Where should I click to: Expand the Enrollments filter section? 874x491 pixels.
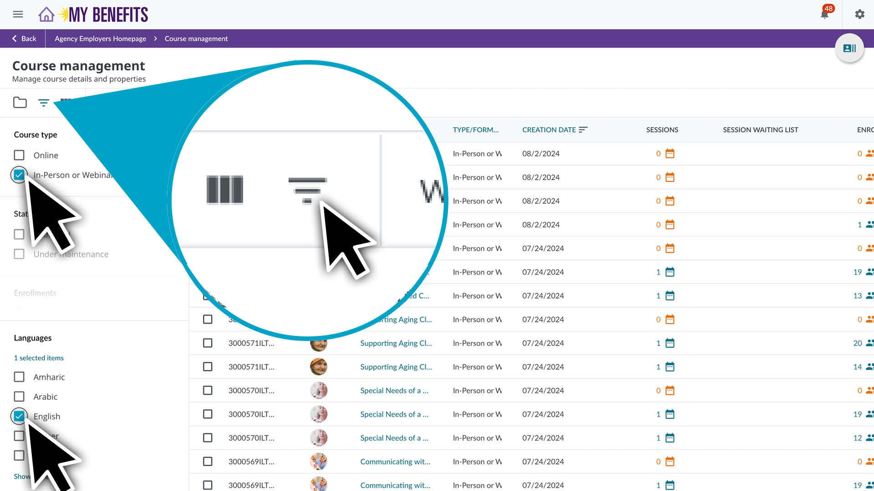coord(35,293)
